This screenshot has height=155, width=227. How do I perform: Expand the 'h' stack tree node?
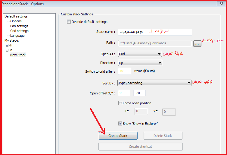point(7,45)
